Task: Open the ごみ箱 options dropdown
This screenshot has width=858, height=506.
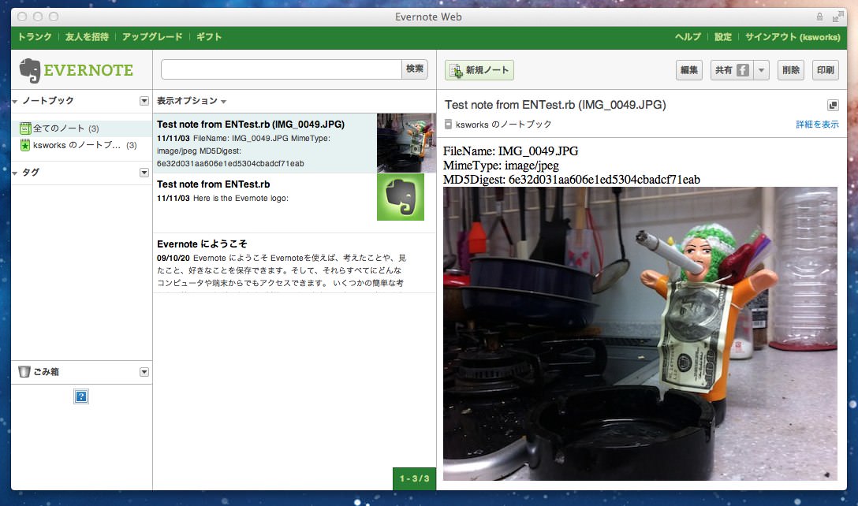Action: pyautogui.click(x=144, y=372)
